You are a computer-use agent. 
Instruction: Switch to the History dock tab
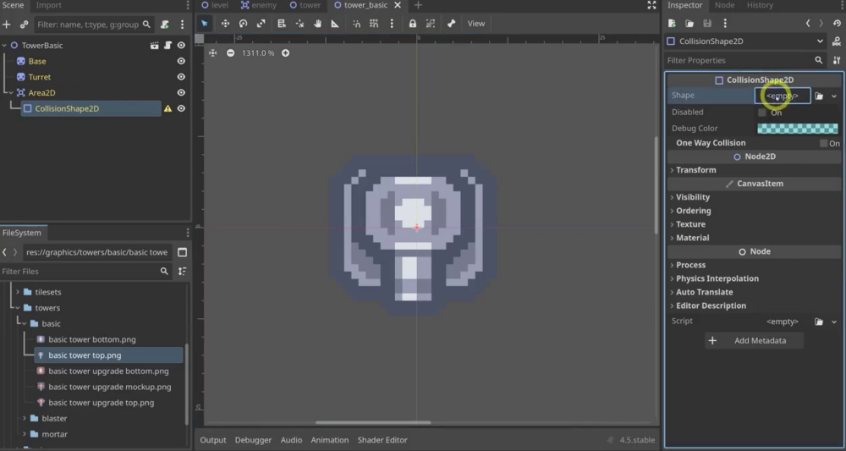point(760,5)
